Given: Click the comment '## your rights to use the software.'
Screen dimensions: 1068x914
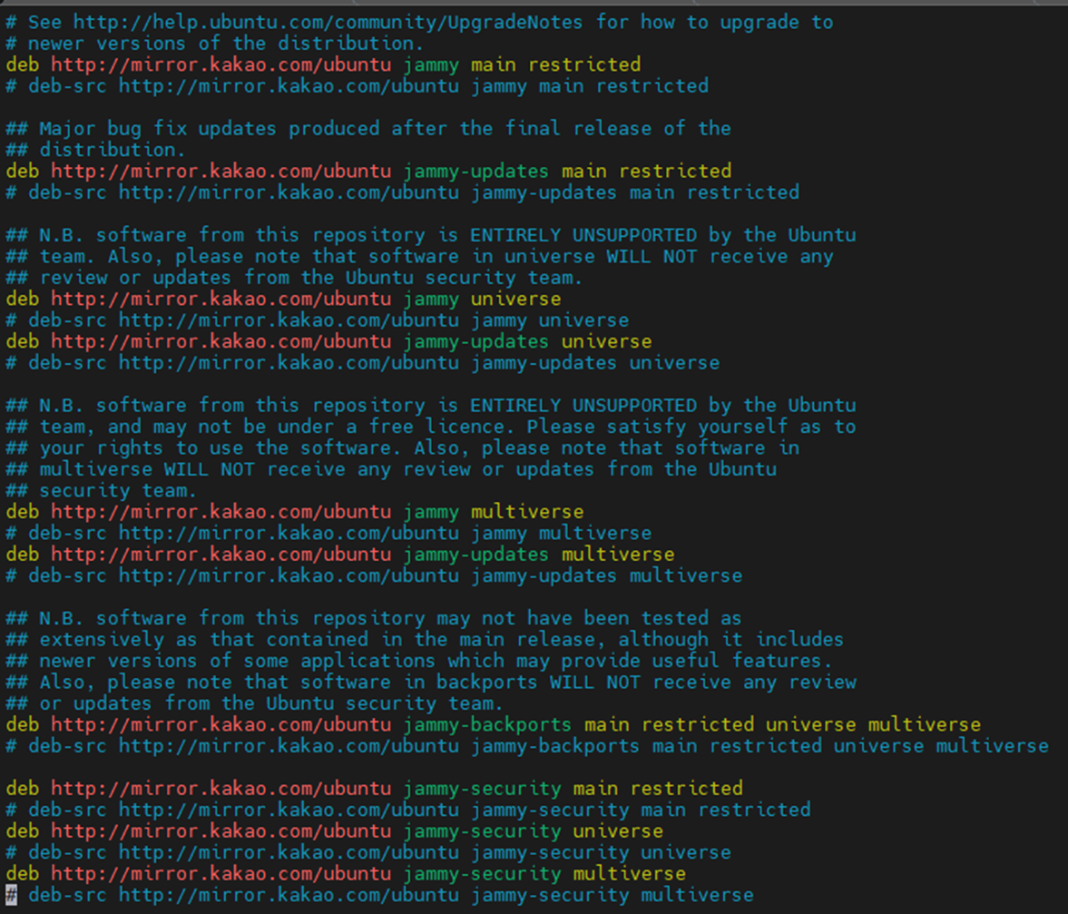Looking at the screenshot, I should (x=403, y=447).
